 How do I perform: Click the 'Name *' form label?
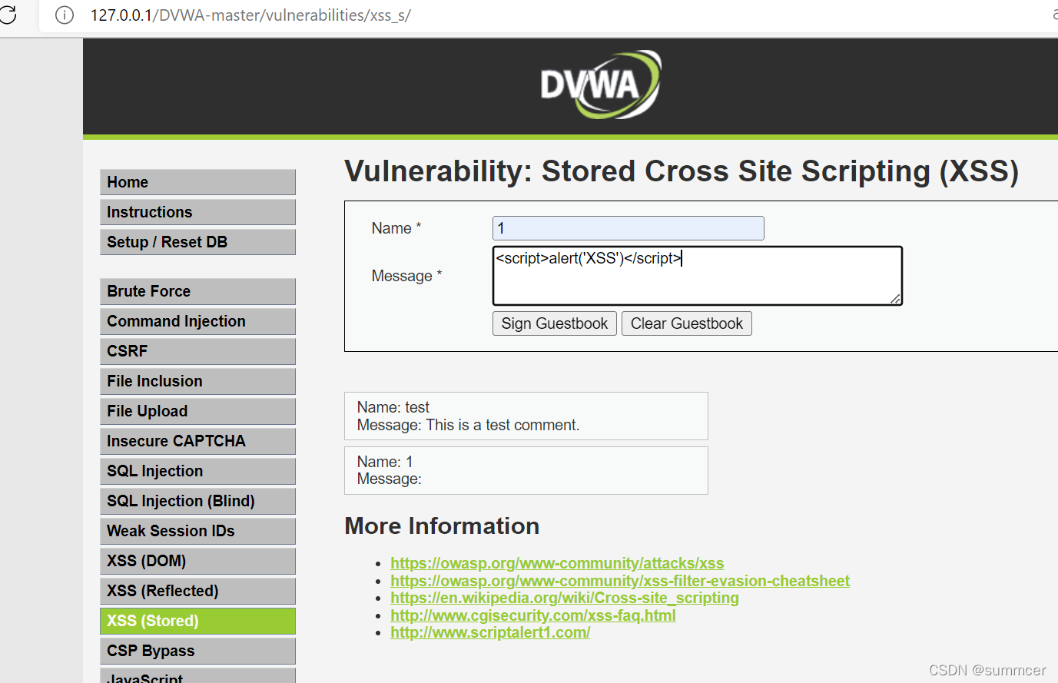click(396, 228)
